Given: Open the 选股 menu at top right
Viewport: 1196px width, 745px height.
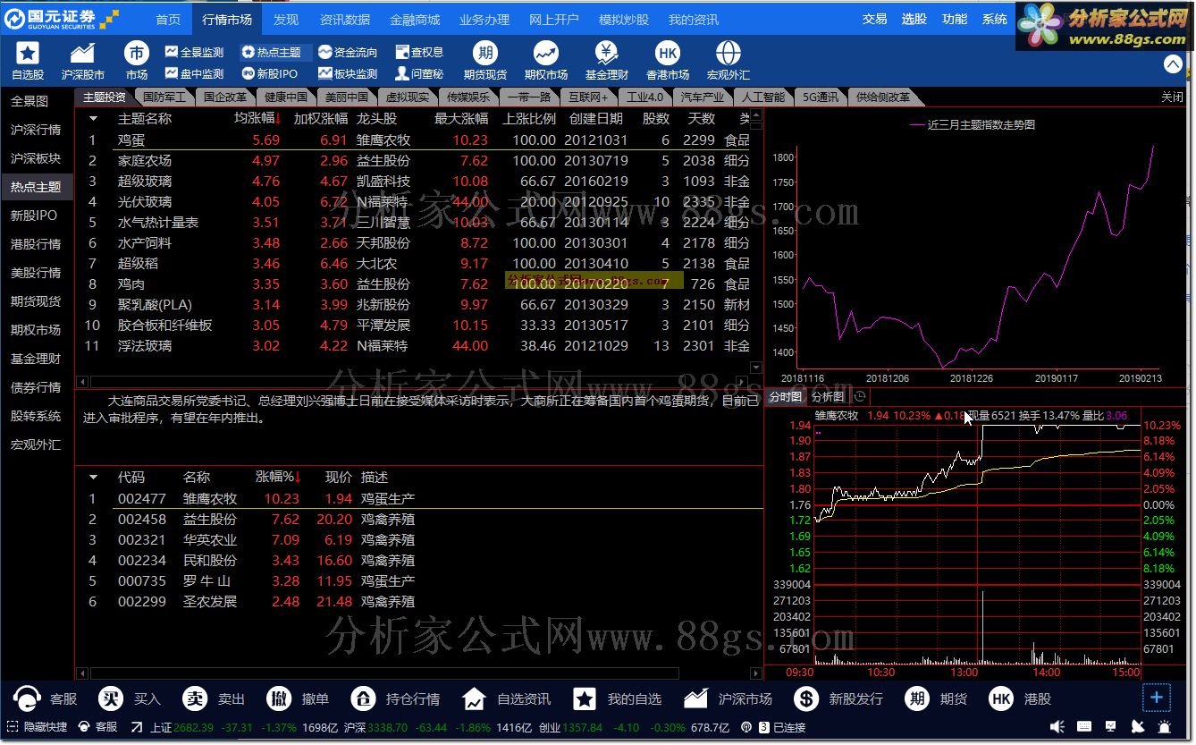Looking at the screenshot, I should tap(914, 19).
